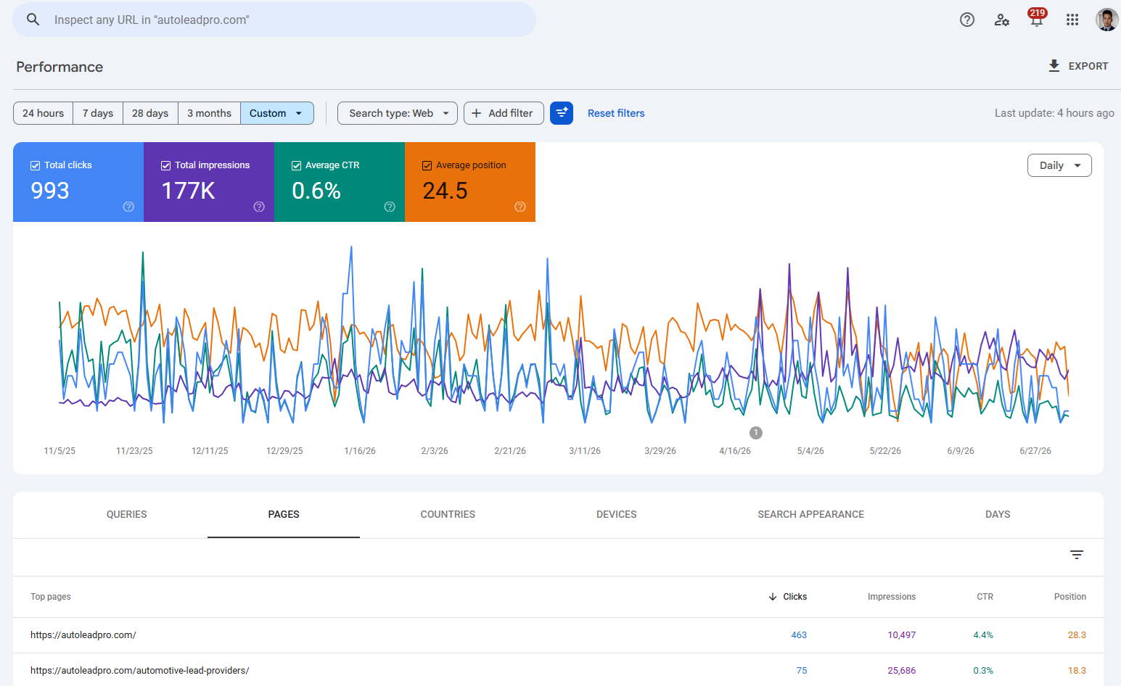Screen dimensions: 1121x686
Task: Click the plus icon in Add filter
Action: [477, 113]
